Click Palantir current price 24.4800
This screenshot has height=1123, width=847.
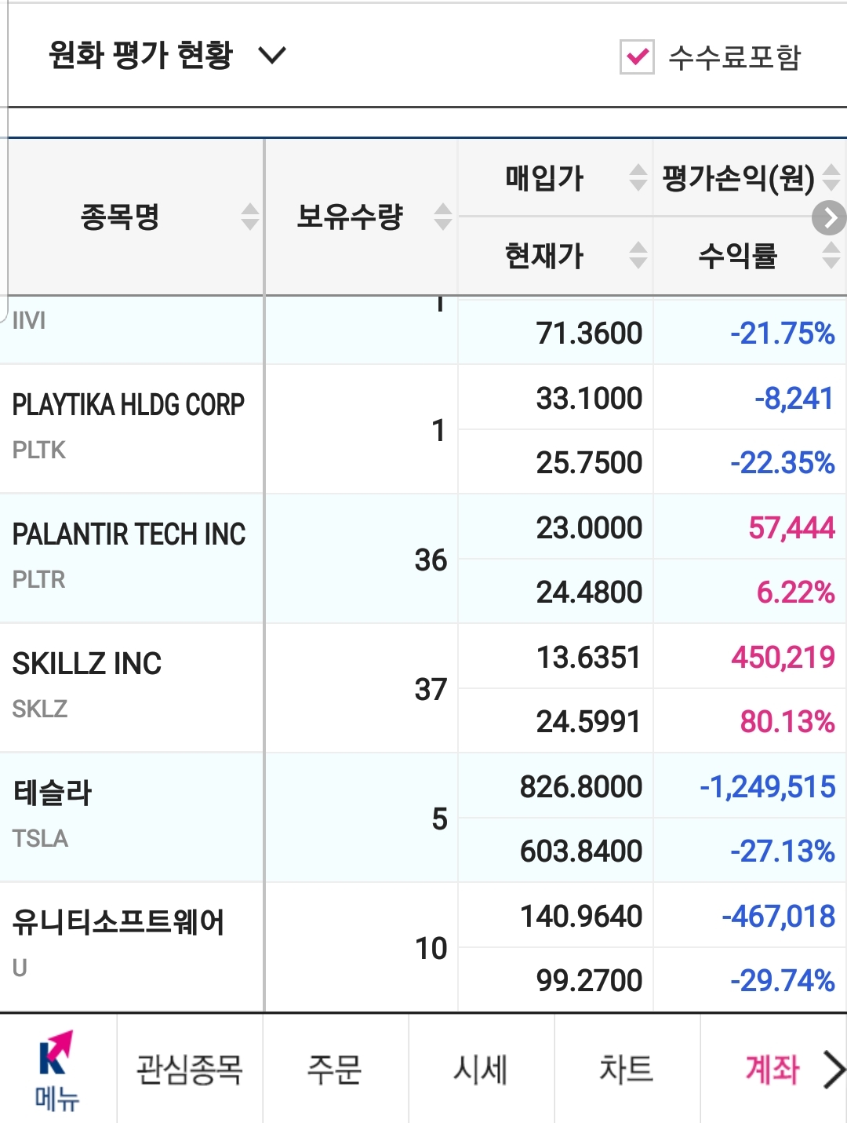[590, 592]
